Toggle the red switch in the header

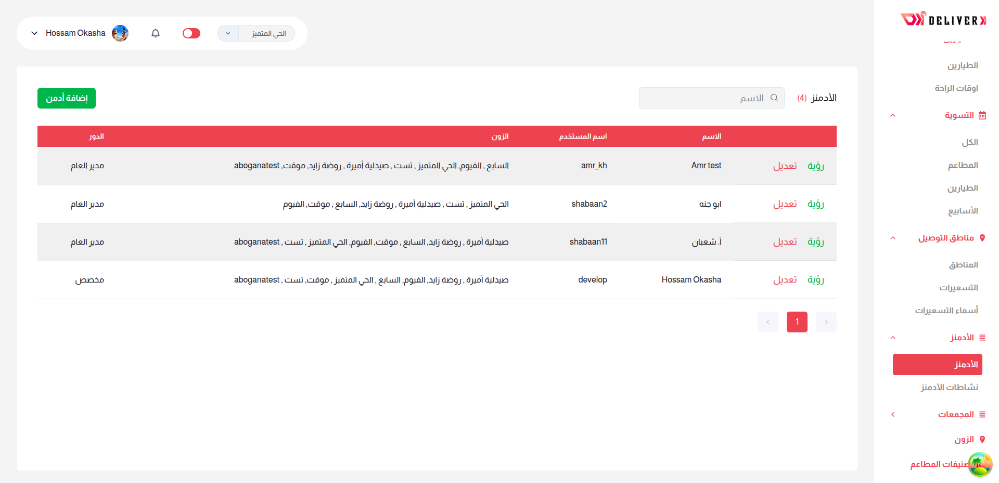[x=191, y=33]
